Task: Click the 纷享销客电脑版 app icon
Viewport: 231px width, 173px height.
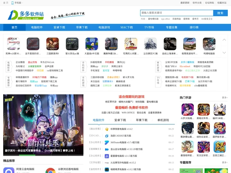Action: [107, 129]
